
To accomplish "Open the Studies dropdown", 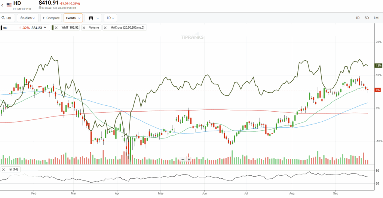I will (28, 18).
